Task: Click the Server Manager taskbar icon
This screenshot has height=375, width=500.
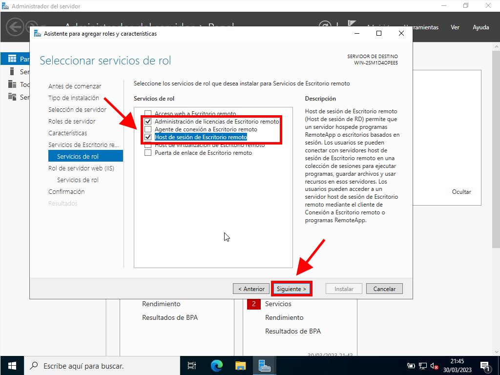Action: point(264,365)
